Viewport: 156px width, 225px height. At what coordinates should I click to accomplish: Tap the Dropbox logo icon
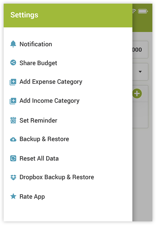13,177
